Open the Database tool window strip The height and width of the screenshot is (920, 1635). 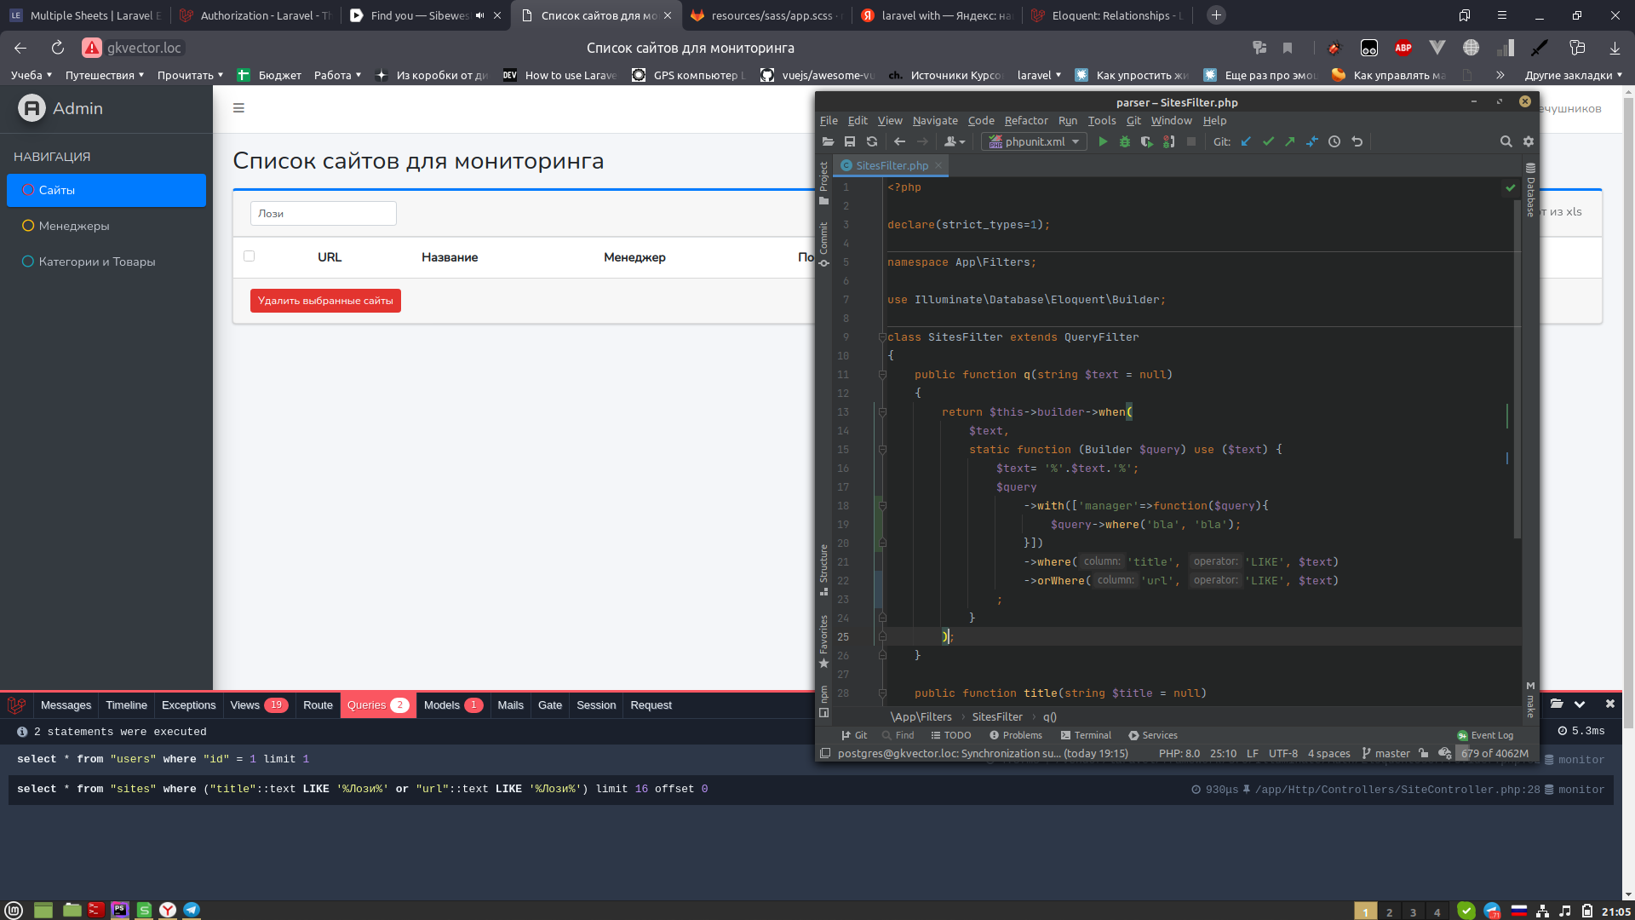point(1530,190)
